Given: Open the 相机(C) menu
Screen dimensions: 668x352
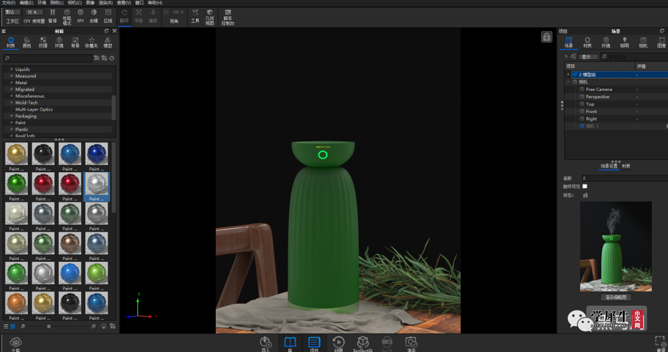Looking at the screenshot, I should [x=75, y=2].
